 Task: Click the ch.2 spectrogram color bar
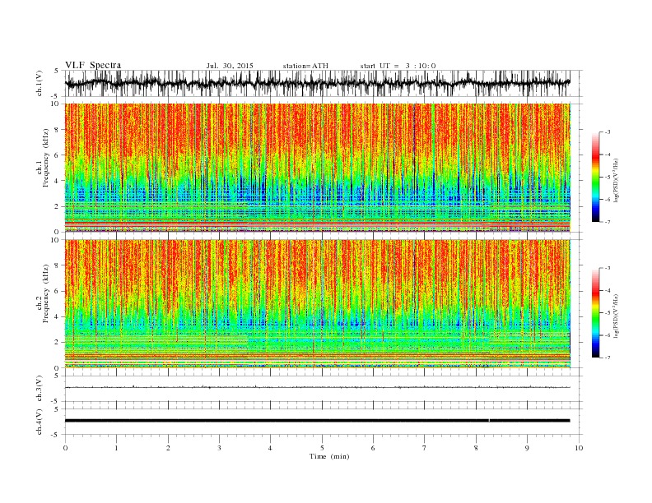[595, 312]
